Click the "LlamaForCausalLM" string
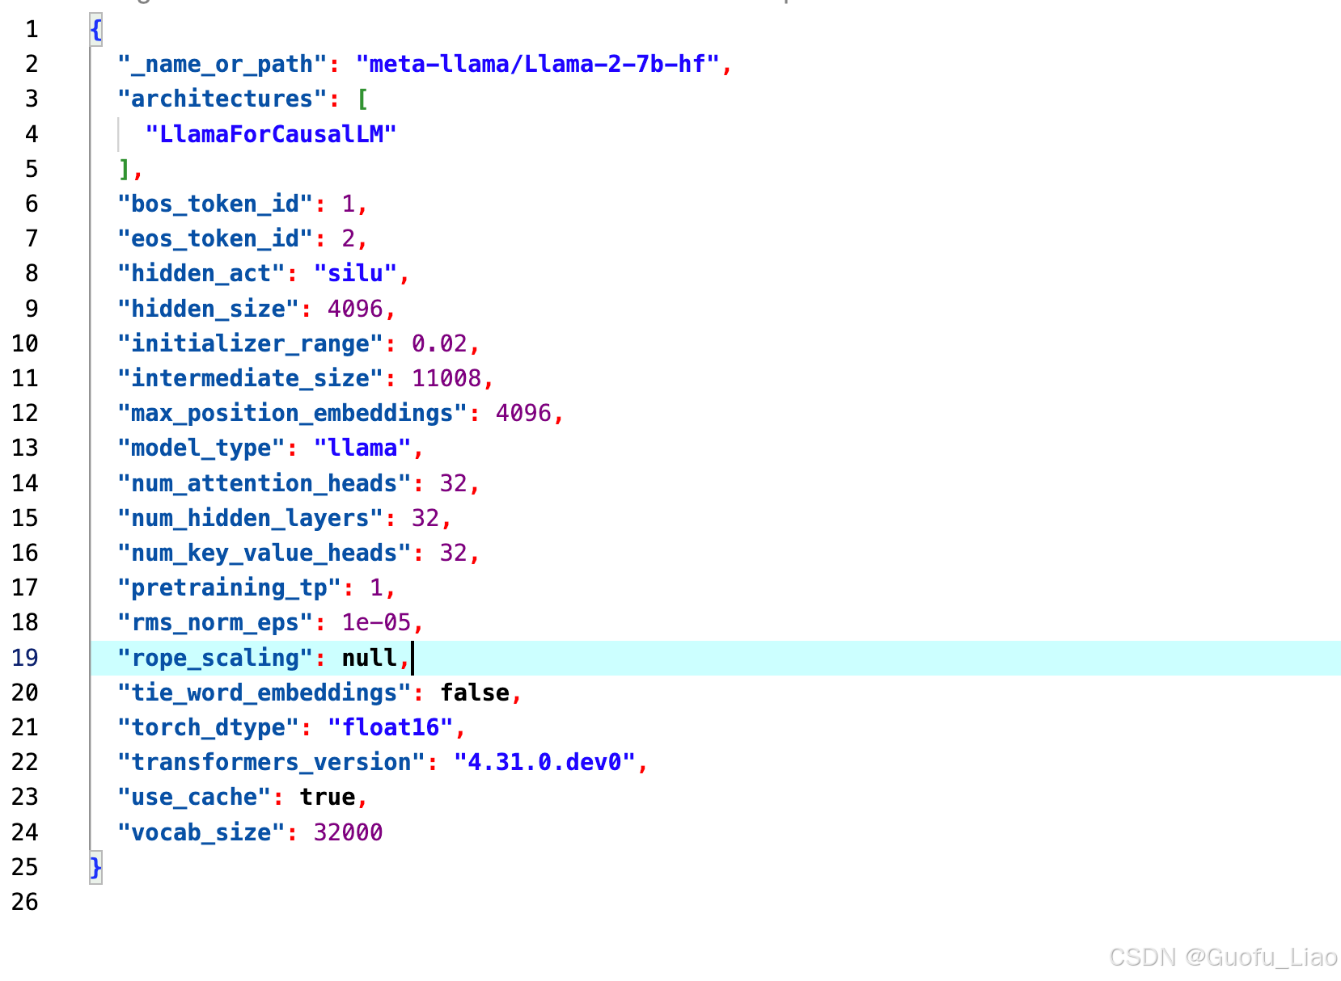The image size is (1341, 981). tap(271, 133)
